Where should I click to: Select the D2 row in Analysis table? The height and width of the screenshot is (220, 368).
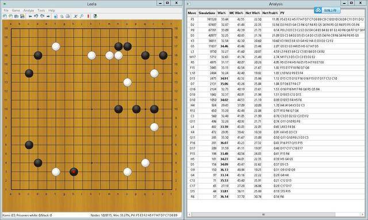[x=276, y=25]
